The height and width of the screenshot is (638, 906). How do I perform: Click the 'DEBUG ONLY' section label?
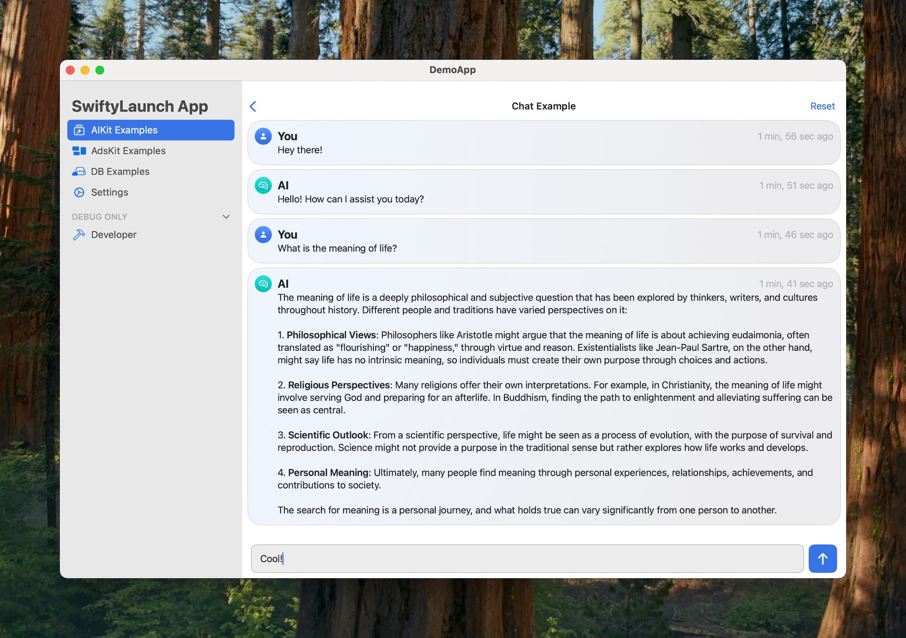click(x=99, y=217)
